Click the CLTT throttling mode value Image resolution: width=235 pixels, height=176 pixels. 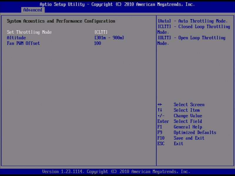(x=100, y=32)
